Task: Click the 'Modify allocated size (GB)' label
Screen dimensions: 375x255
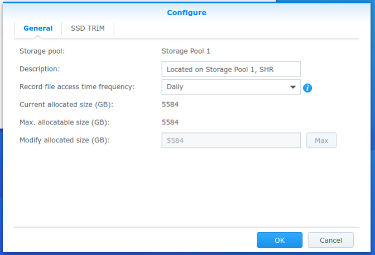Action: 65,140
